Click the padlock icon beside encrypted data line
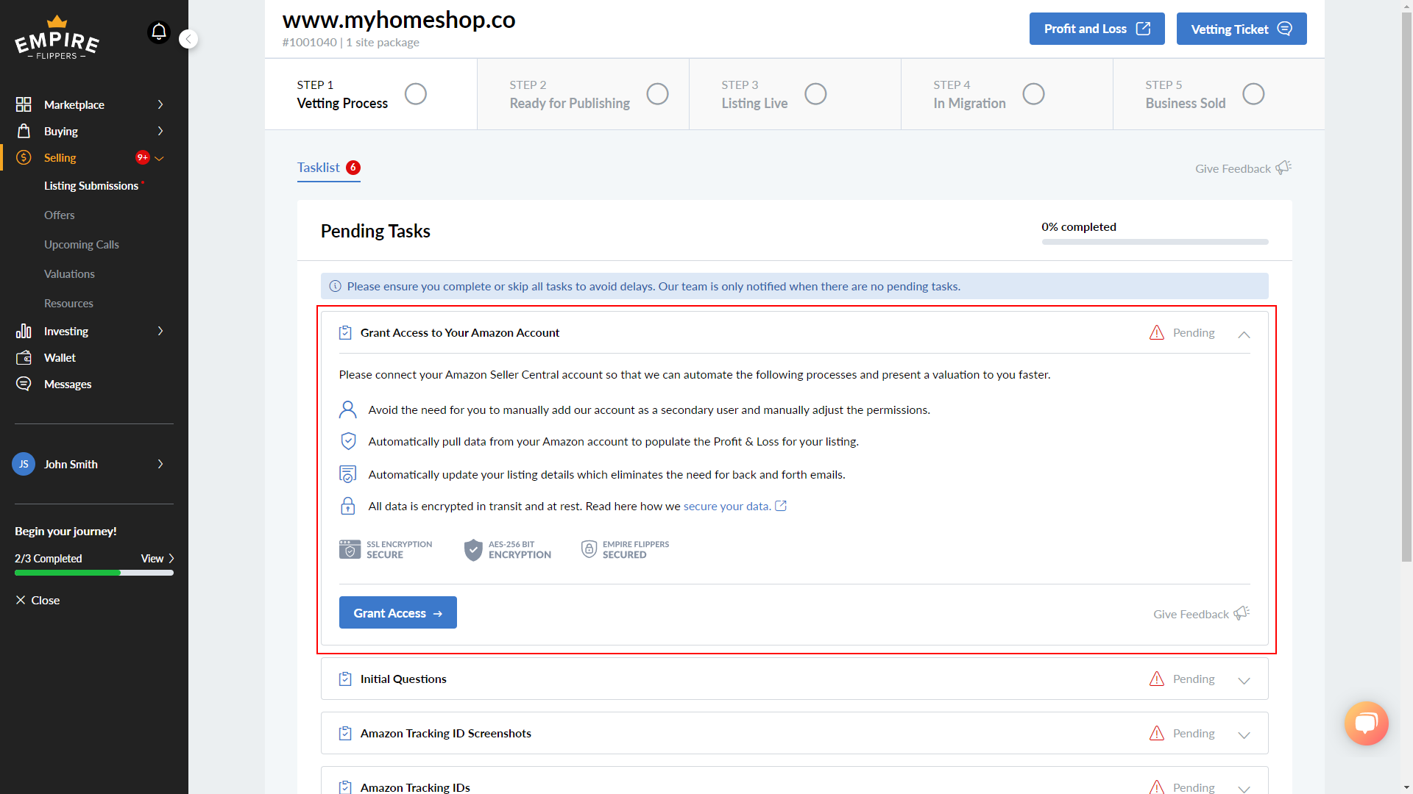The image size is (1413, 794). click(x=348, y=506)
